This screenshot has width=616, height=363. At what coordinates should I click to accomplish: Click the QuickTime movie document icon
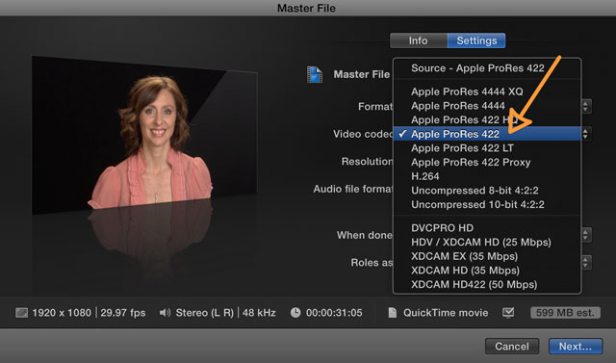coord(392,313)
